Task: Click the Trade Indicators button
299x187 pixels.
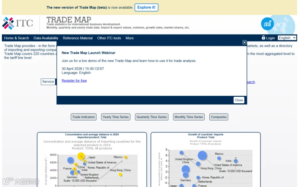Action: click(x=83, y=117)
